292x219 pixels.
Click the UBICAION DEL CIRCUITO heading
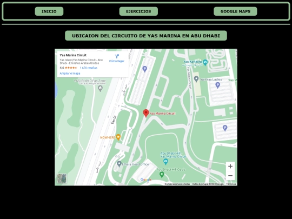coord(146,36)
